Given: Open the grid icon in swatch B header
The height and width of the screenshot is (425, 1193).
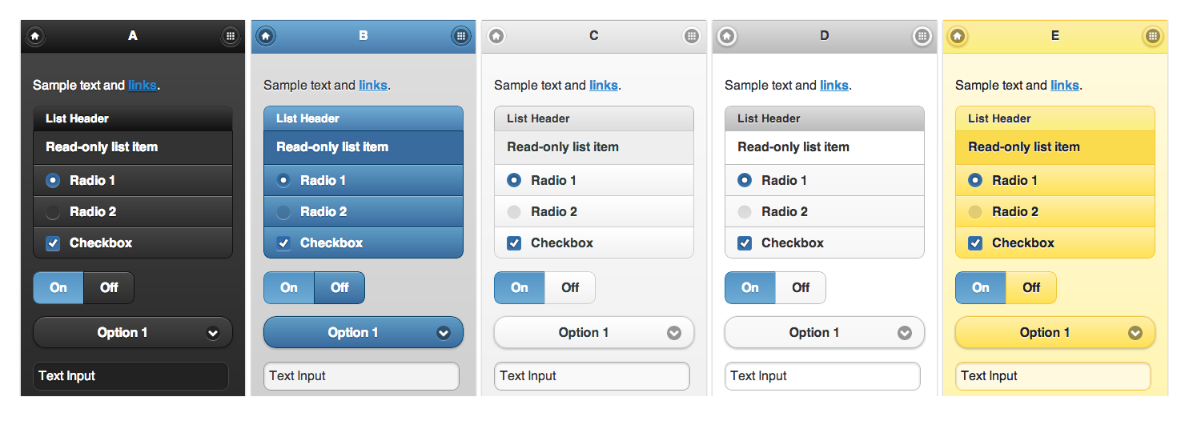Looking at the screenshot, I should [461, 36].
